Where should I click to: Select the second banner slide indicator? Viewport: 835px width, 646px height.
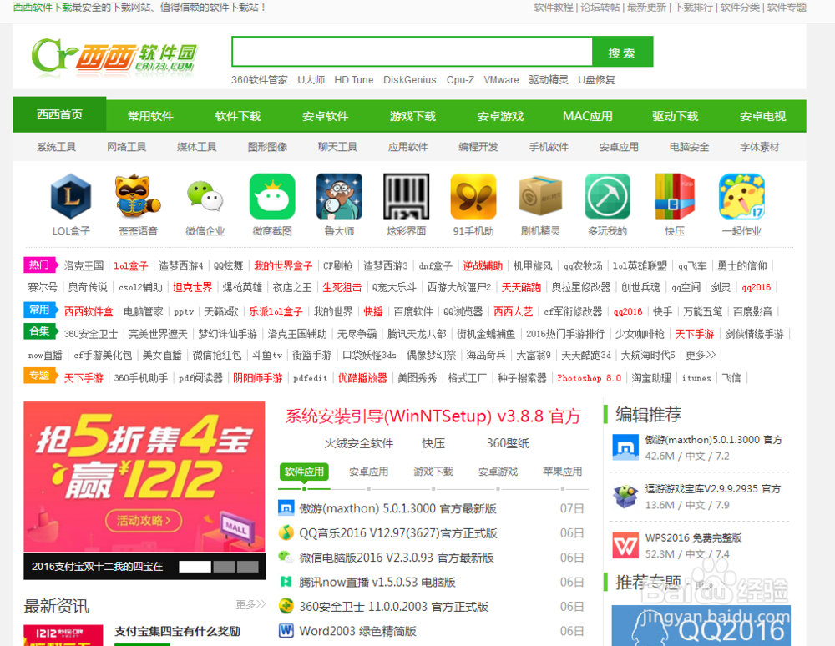pos(224,567)
